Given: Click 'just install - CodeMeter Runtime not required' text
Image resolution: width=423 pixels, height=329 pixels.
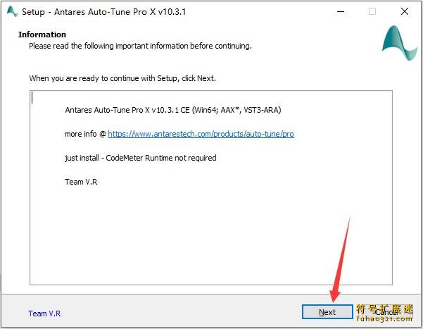Looking at the screenshot, I should tap(141, 158).
